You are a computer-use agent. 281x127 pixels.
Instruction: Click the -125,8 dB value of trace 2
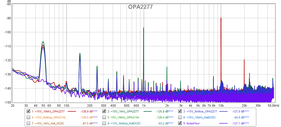(x=162, y=111)
